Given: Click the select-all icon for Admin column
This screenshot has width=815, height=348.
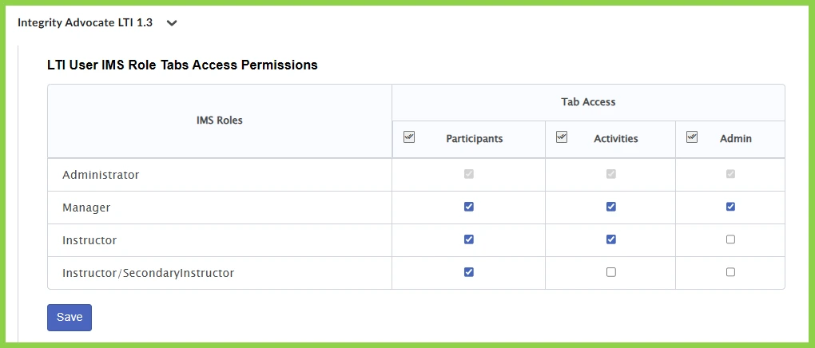Looking at the screenshot, I should coord(692,137).
